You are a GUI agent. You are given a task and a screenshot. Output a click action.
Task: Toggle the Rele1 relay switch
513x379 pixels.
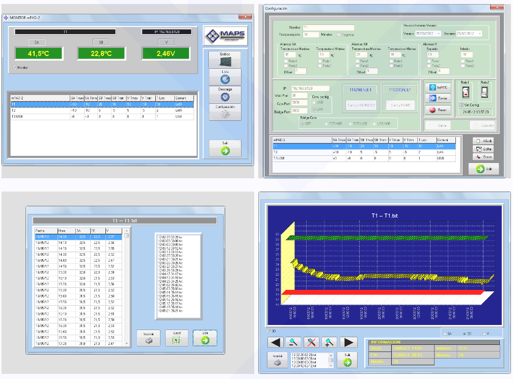pos(465,93)
